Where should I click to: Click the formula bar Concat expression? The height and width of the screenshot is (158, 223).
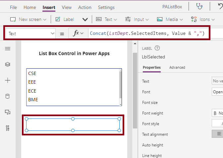click(x=147, y=33)
